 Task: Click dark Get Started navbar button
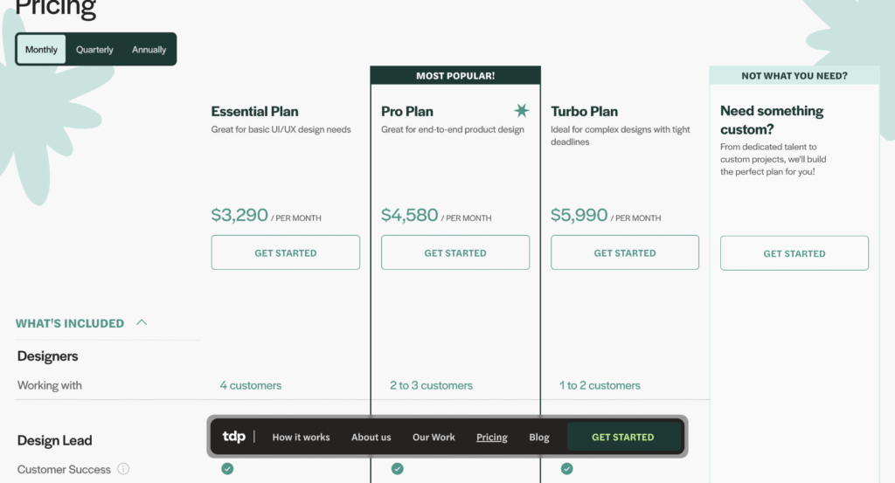coord(623,437)
